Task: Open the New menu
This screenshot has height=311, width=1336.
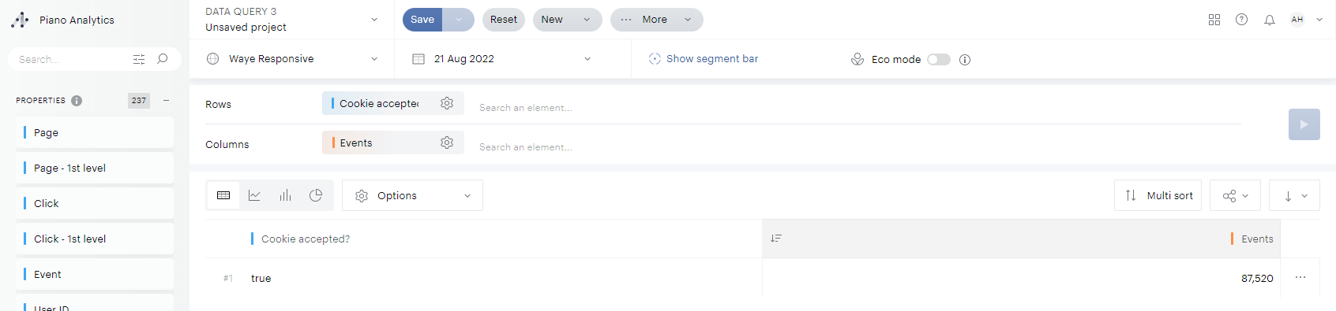Action: 567,20
